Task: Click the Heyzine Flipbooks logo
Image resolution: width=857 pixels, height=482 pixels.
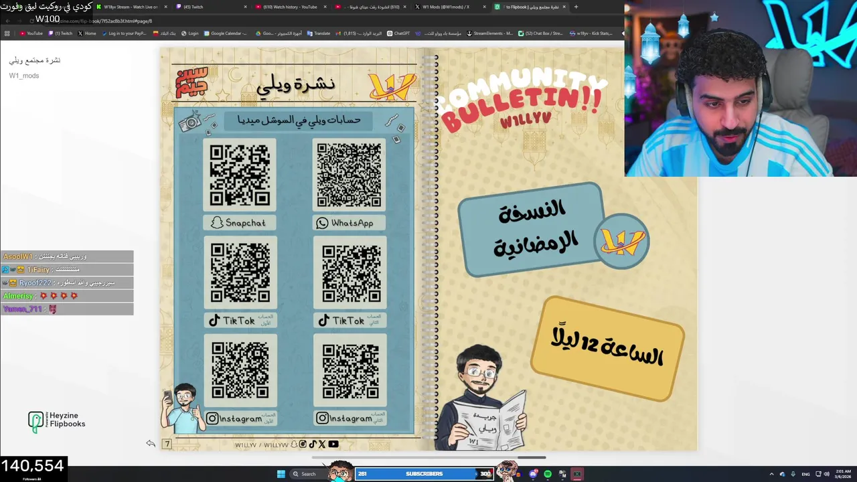Action: coord(56,420)
